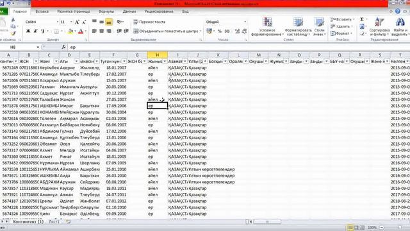The width and height of the screenshot is (410, 231).
Task: Switch to Page Layout view icon
Action: click(356, 228)
